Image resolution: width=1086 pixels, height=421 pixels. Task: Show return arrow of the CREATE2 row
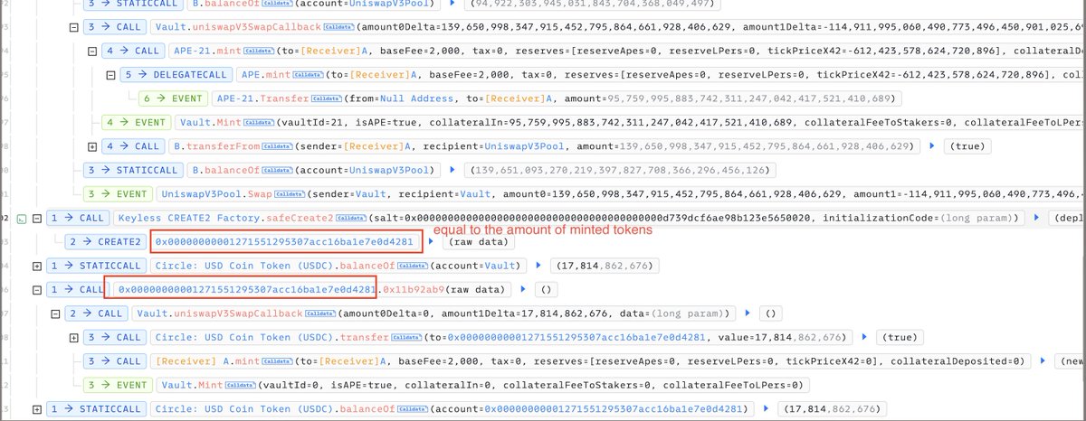tap(432, 241)
